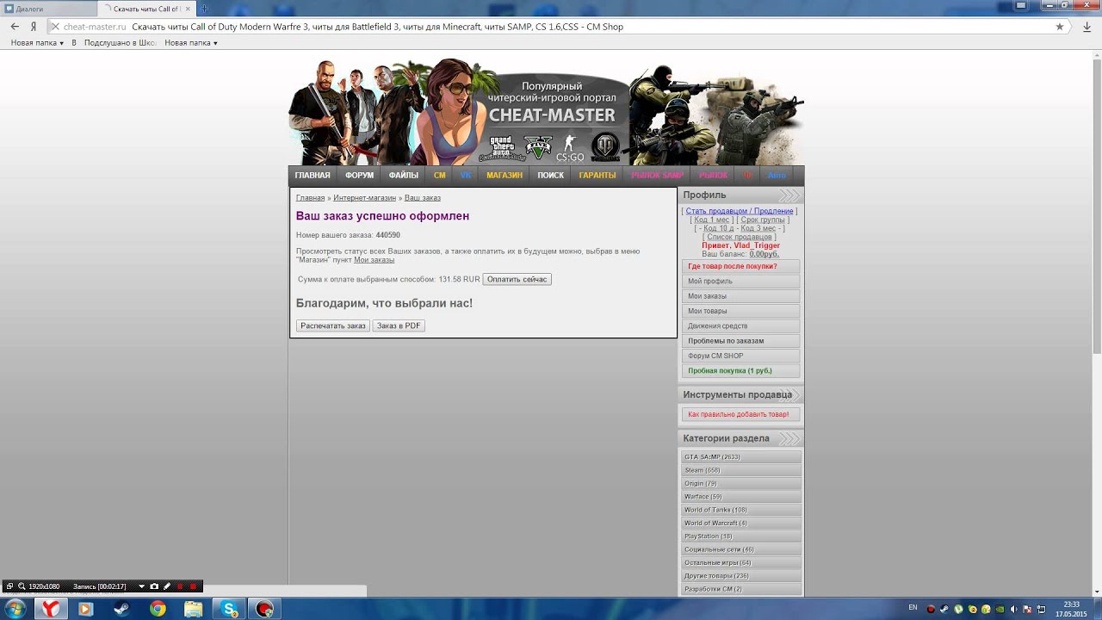Open the "Подслушано в Шко" bookmark
The height and width of the screenshot is (620, 1102).
coord(121,42)
